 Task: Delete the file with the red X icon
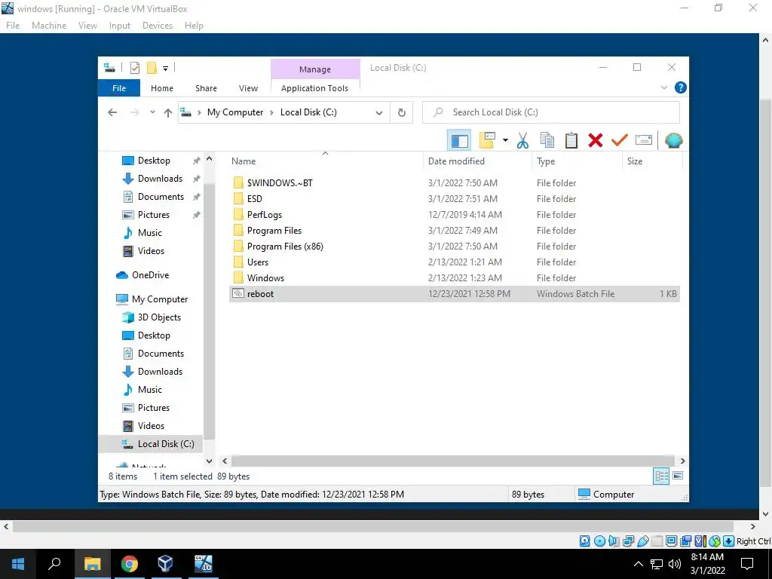(x=596, y=140)
